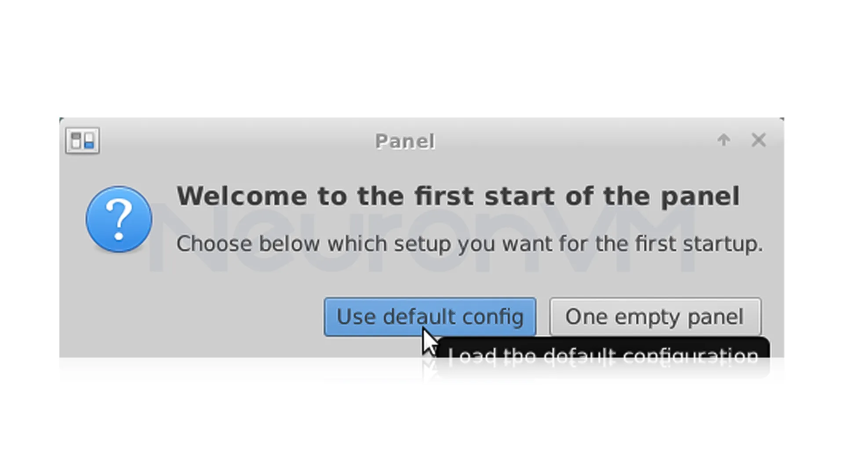
Task: Click the word Panel in the title
Action: pos(405,142)
